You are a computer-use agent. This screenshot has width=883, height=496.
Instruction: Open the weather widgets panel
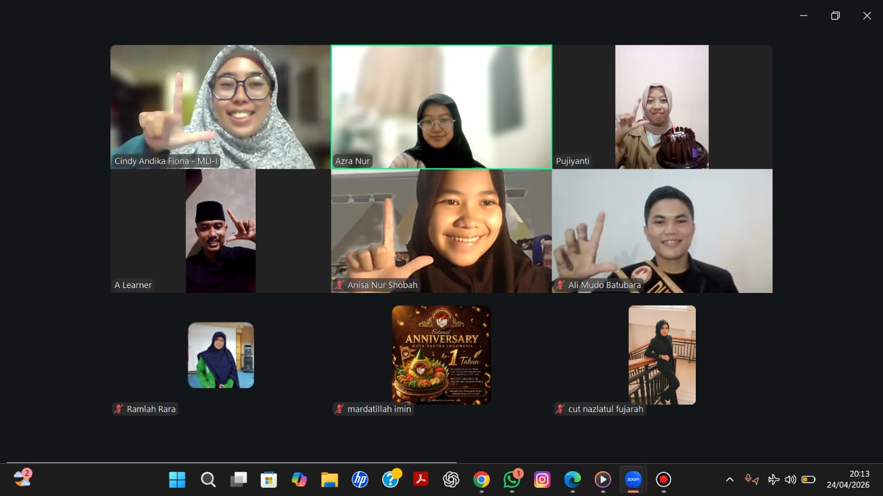pos(23,478)
